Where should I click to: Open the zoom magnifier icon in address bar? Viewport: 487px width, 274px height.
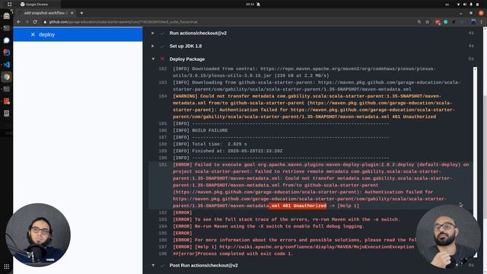(x=419, y=22)
